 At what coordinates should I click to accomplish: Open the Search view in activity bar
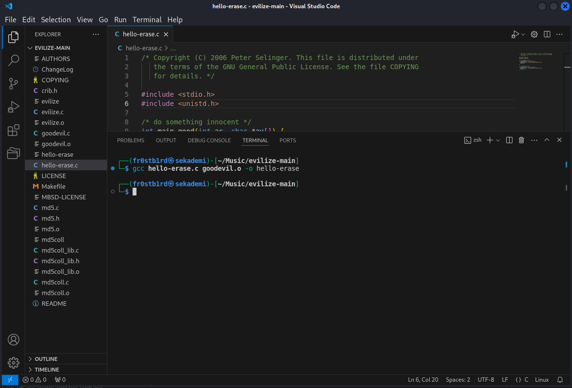click(14, 60)
